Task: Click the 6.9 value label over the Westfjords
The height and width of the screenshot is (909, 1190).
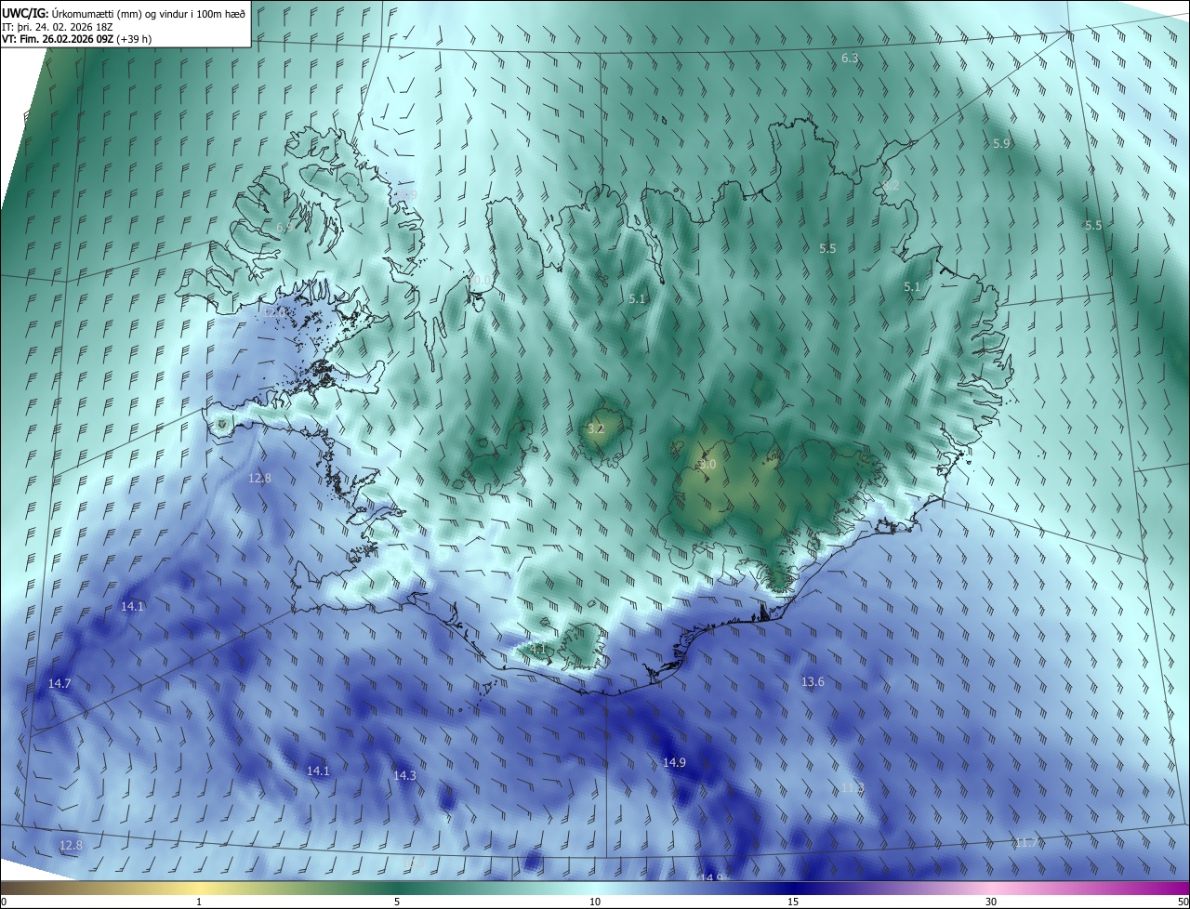Action: click(285, 227)
